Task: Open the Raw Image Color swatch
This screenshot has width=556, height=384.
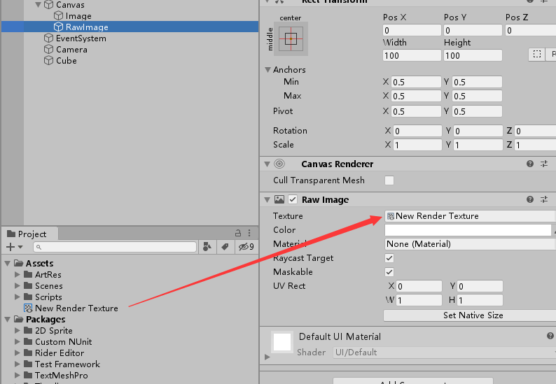Action: [468, 230]
